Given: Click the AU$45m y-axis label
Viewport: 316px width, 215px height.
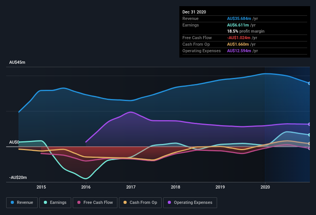Looking at the screenshot, I should tap(17, 62).
